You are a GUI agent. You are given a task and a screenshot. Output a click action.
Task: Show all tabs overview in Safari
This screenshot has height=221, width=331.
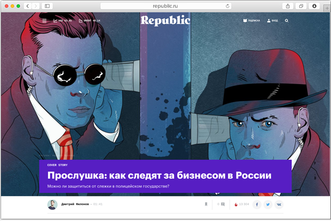click(x=301, y=6)
